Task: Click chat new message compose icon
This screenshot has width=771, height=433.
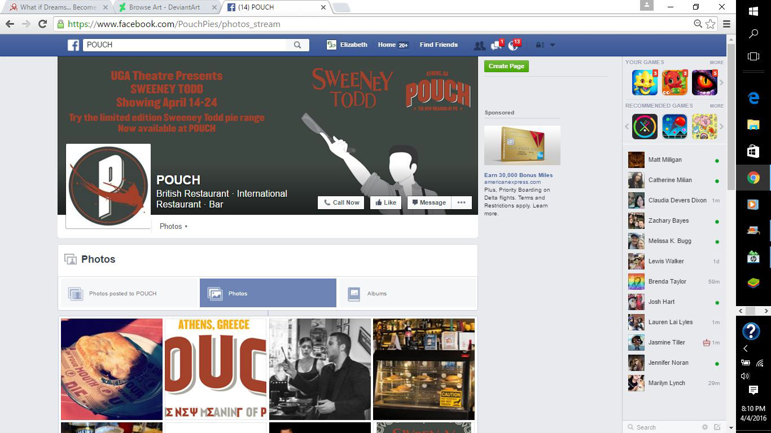Action: pos(717,427)
